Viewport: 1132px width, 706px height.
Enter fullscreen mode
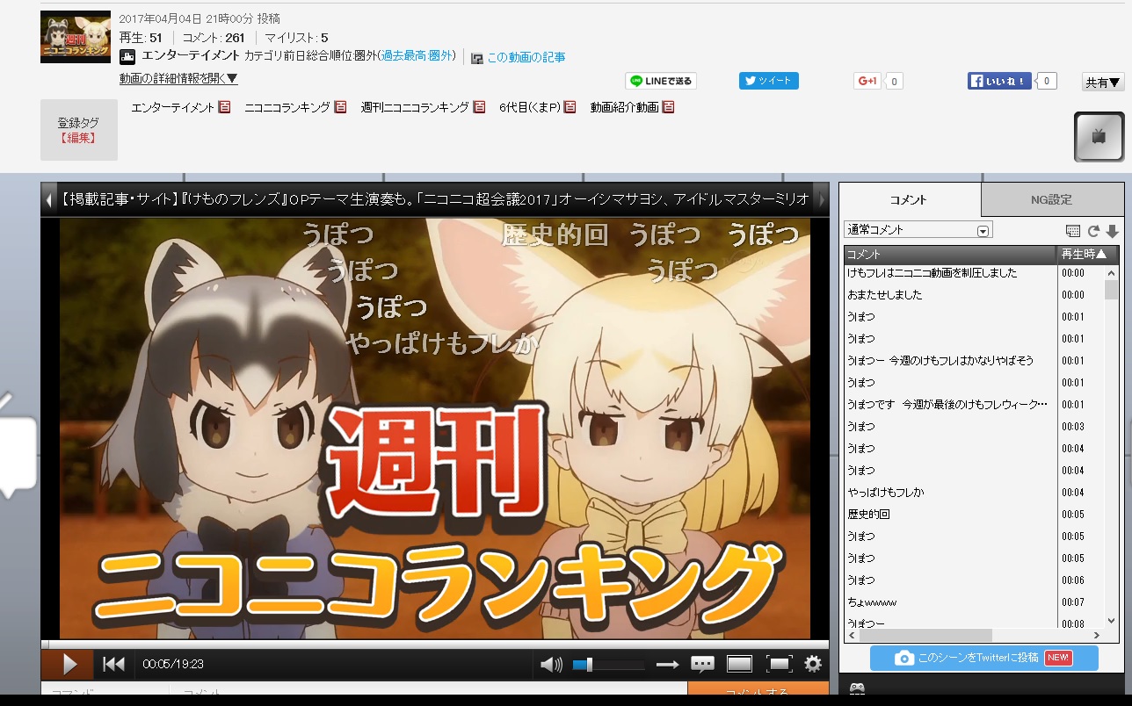pyautogui.click(x=779, y=665)
